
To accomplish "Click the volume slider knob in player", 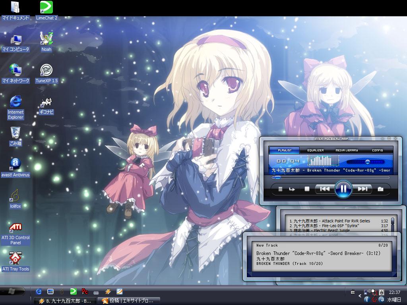I will [367, 162].
